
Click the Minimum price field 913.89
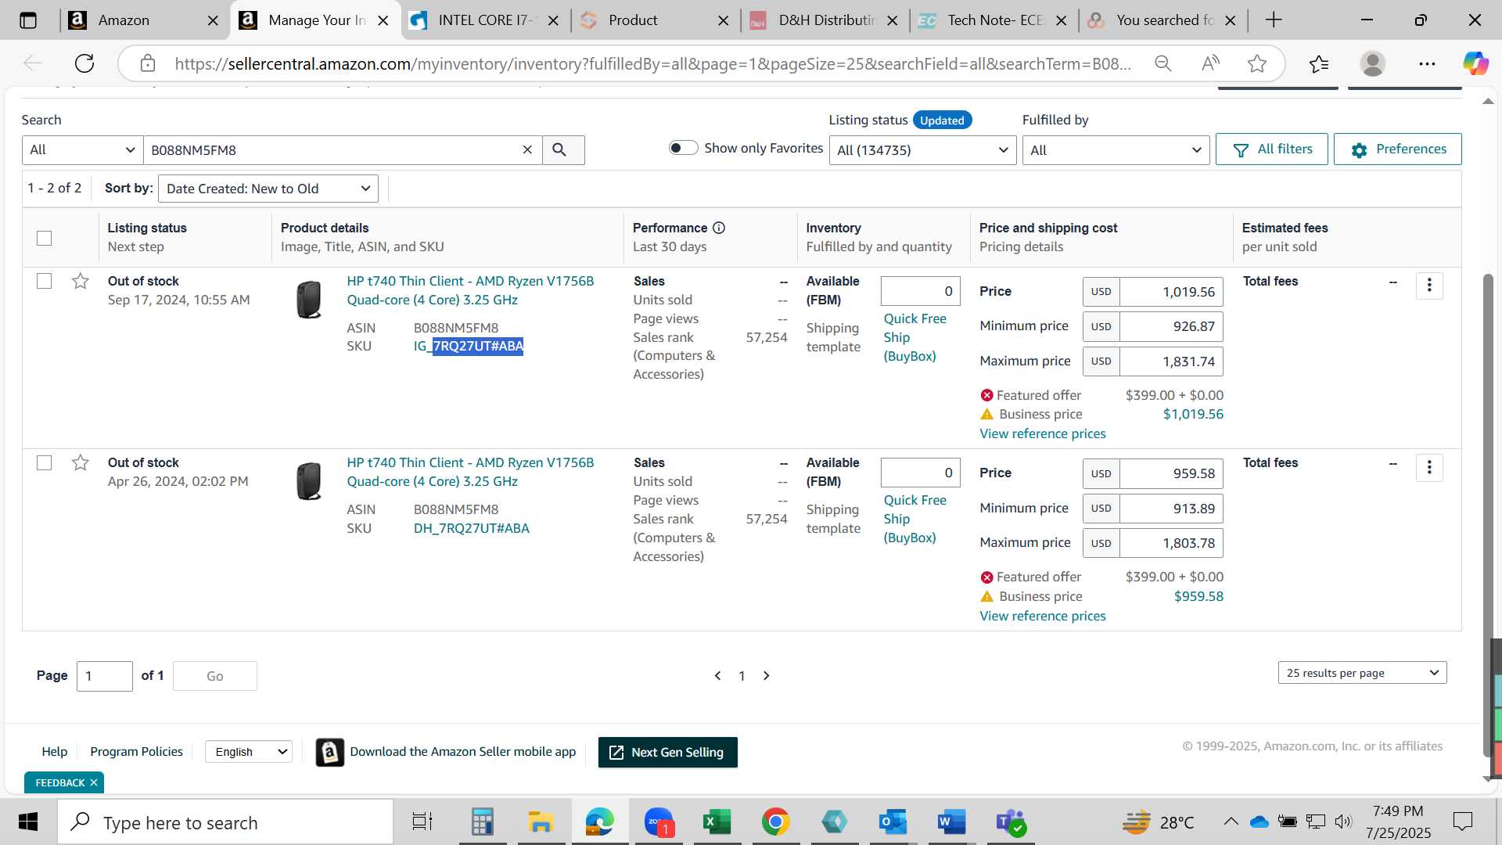pyautogui.click(x=1170, y=509)
